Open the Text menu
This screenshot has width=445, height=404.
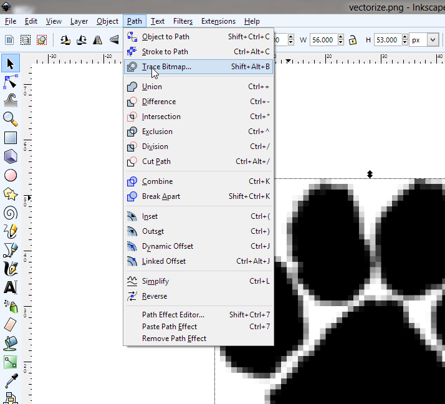(158, 21)
